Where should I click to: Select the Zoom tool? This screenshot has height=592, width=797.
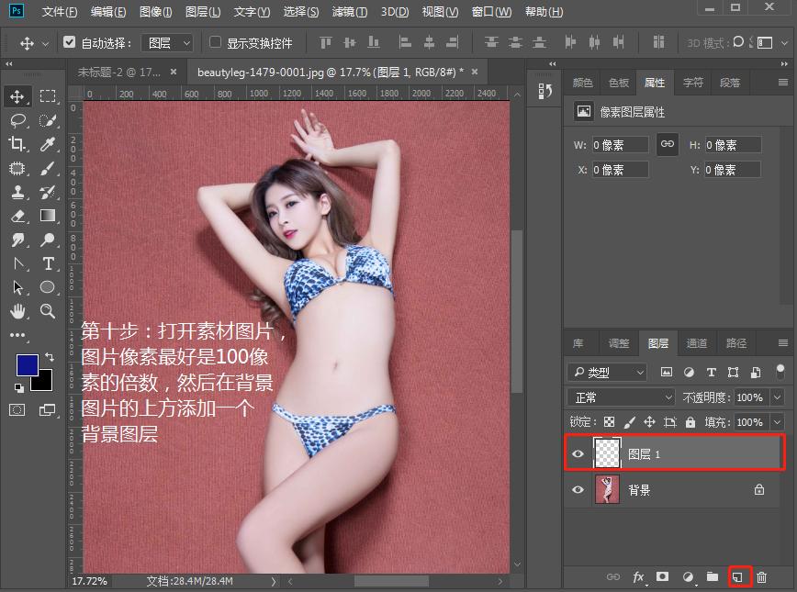48,308
